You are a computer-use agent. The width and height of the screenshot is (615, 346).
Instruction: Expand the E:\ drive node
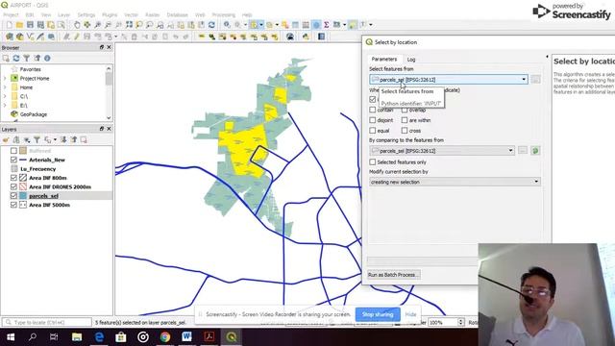tap(5, 105)
